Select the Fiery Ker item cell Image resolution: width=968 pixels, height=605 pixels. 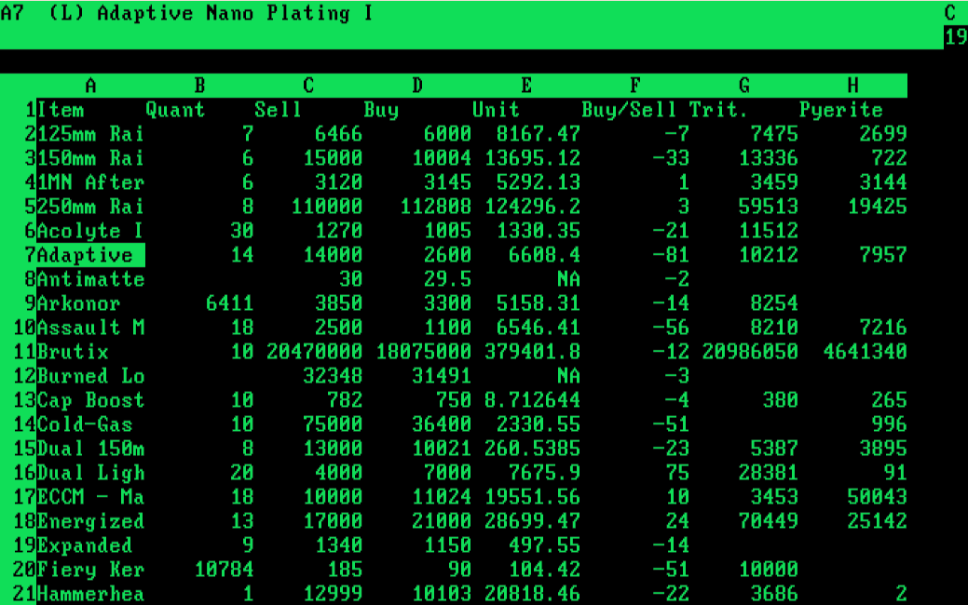pos(90,570)
